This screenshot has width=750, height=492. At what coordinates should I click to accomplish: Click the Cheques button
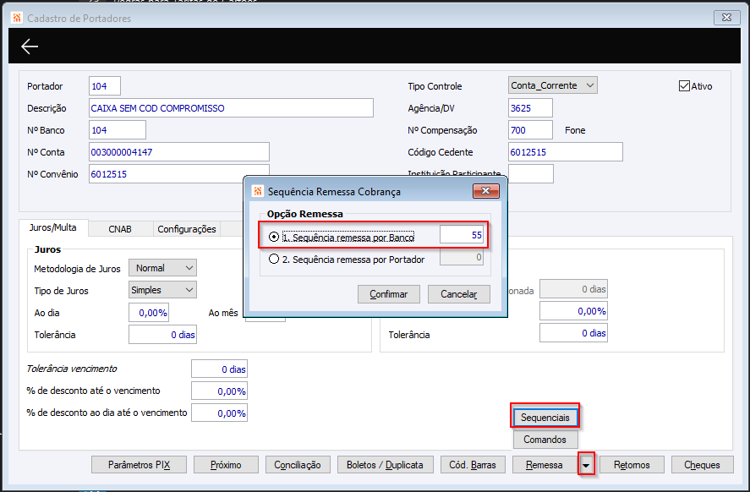(702, 465)
